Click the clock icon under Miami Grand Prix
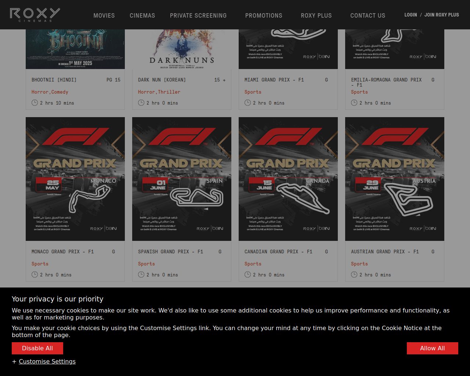 (x=247, y=103)
